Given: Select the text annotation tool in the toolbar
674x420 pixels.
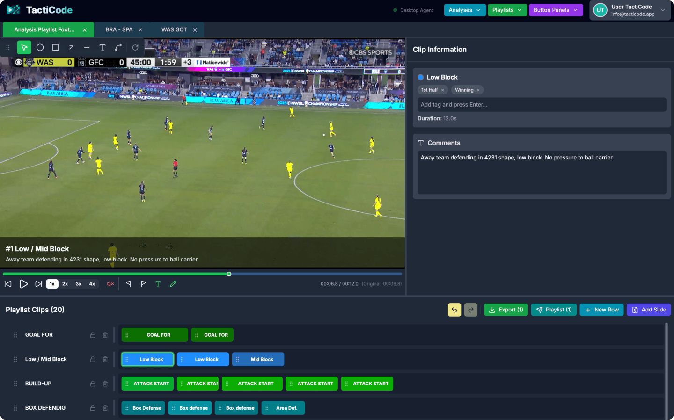Looking at the screenshot, I should pos(102,47).
